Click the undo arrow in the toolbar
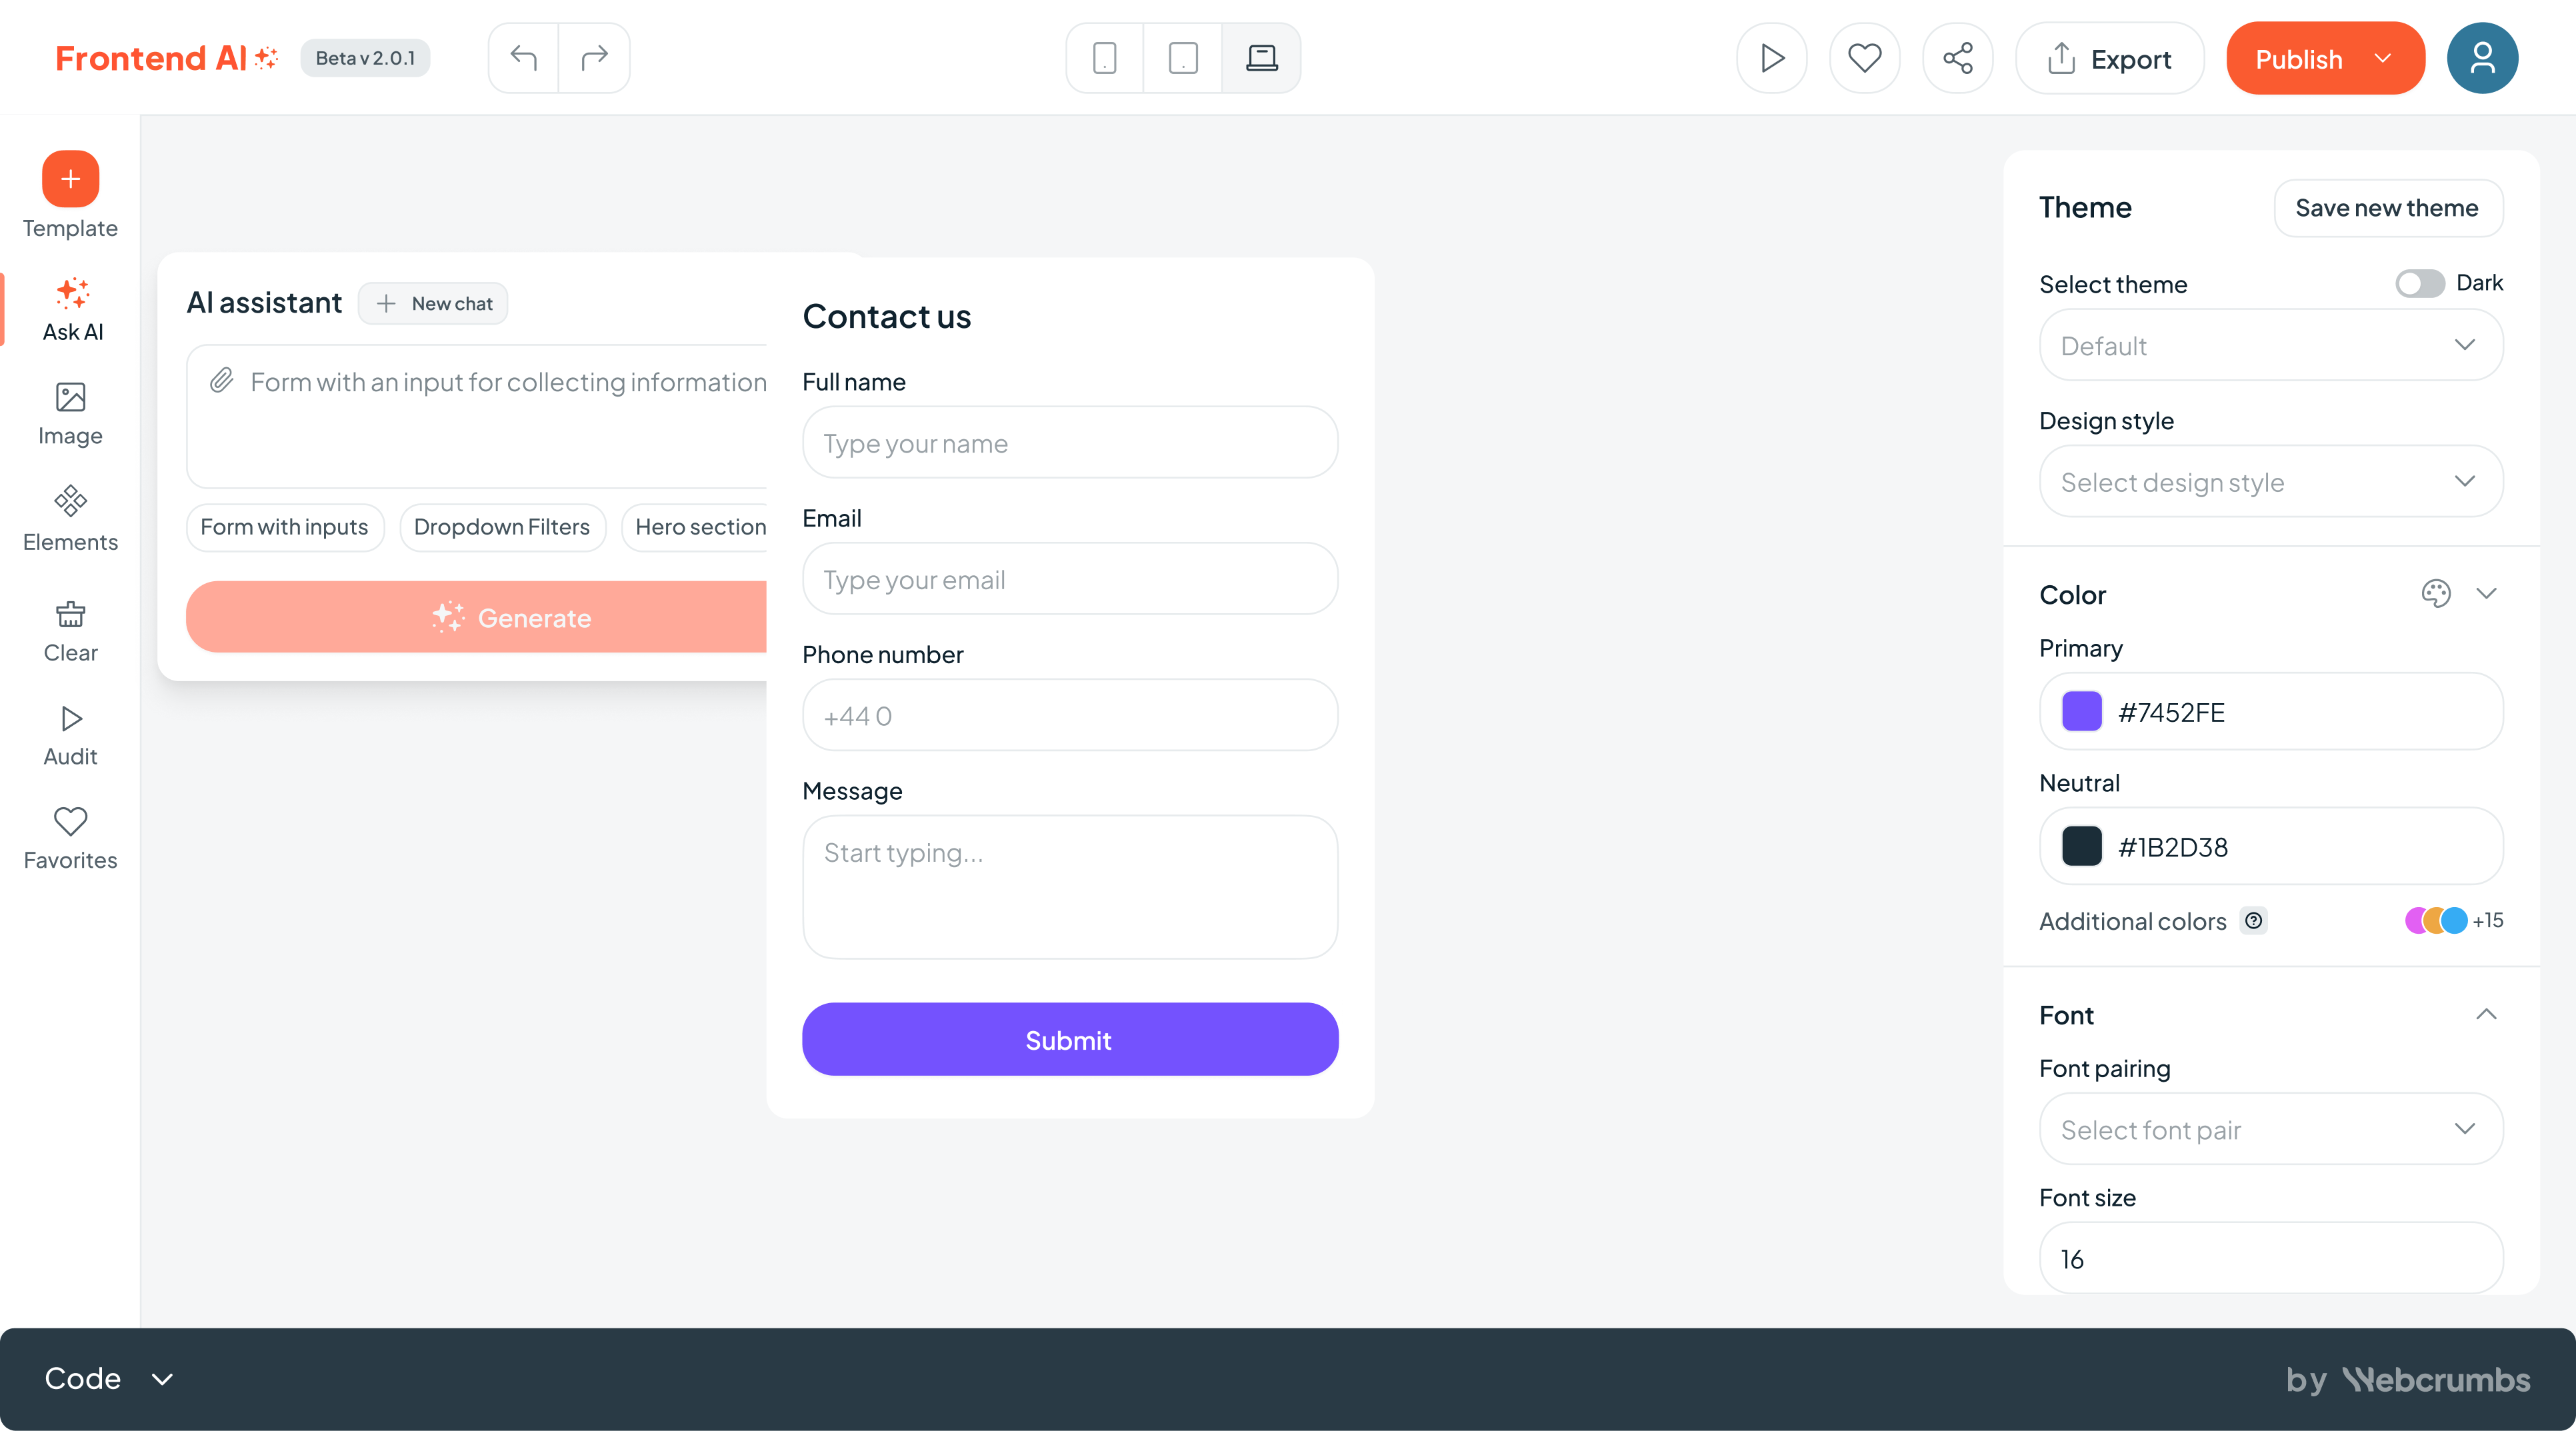Screen dimensions: 2576x1431 point(523,57)
